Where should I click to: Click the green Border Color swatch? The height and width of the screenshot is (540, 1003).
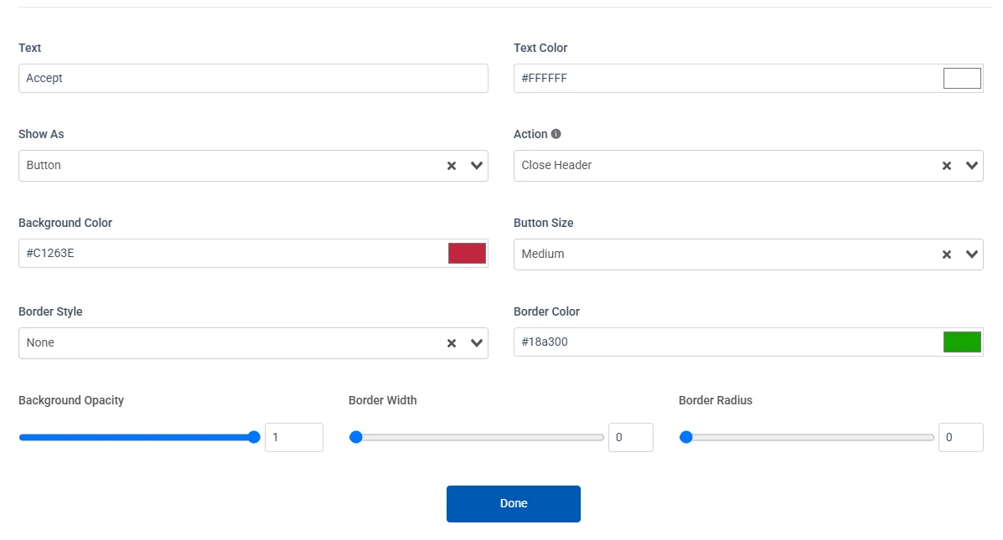961,342
